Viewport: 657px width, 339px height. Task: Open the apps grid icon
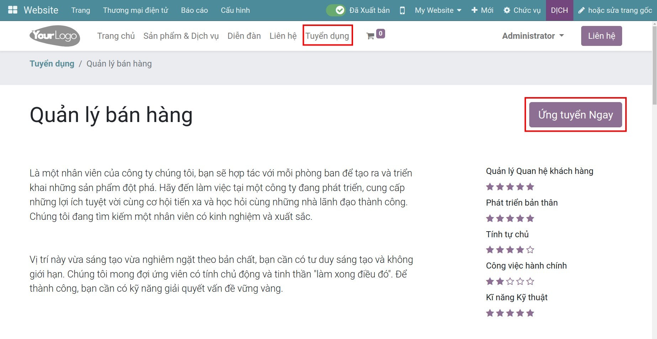click(12, 10)
